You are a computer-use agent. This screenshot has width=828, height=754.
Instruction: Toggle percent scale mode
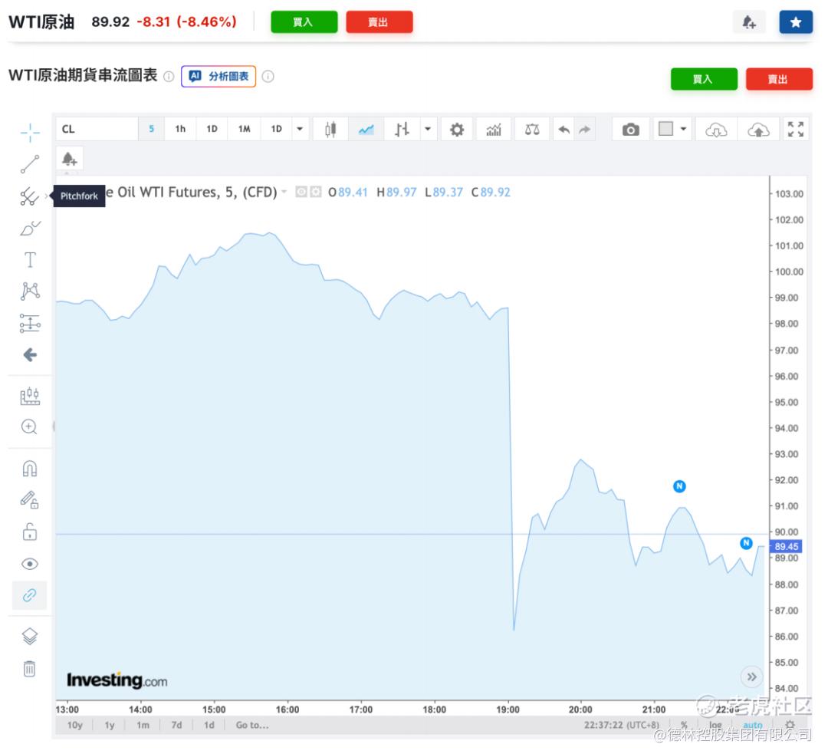tap(684, 725)
